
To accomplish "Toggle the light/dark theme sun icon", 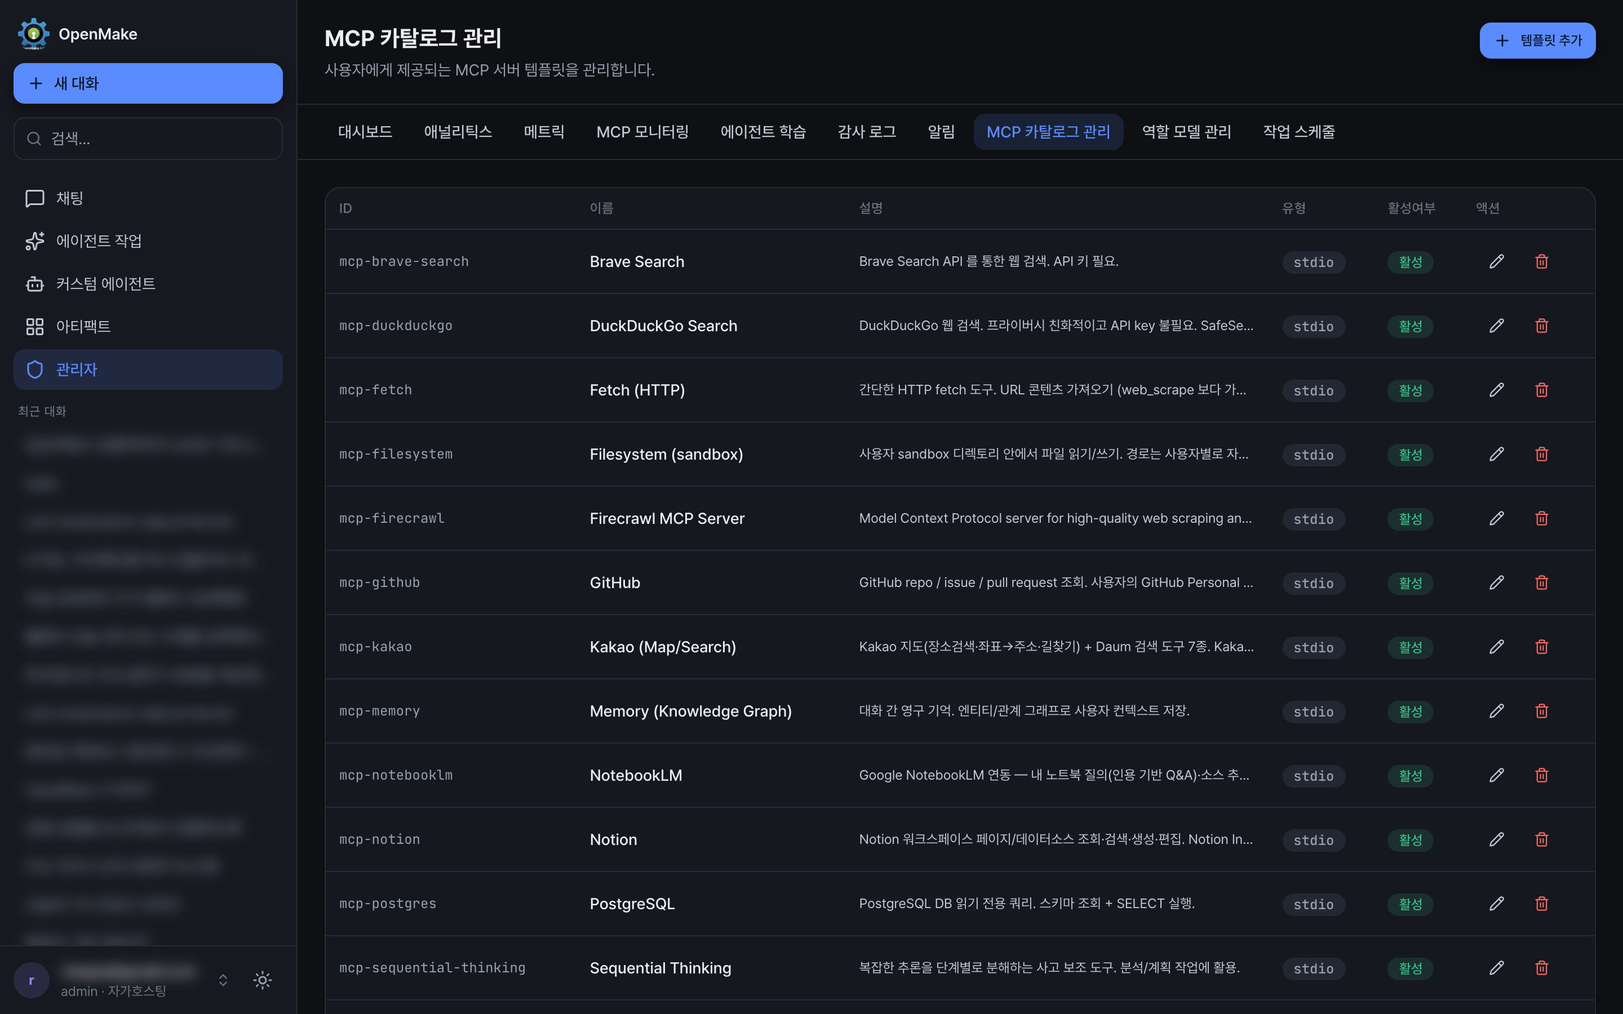I will (262, 980).
